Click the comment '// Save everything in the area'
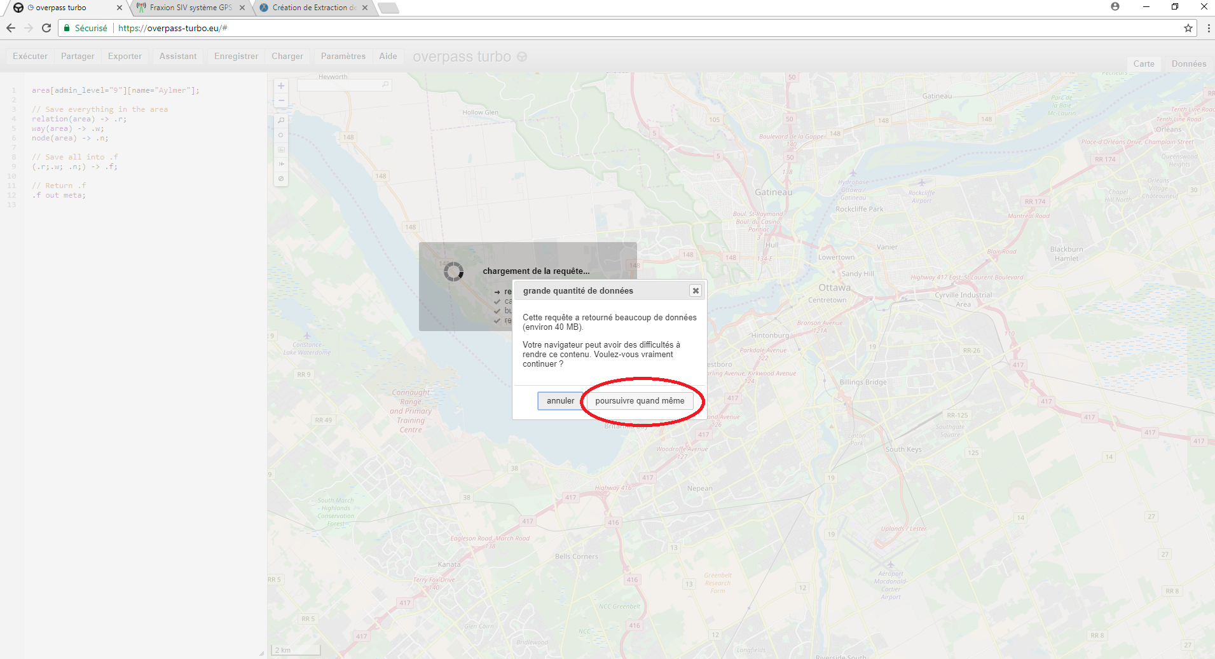The width and height of the screenshot is (1215, 659). tap(100, 109)
